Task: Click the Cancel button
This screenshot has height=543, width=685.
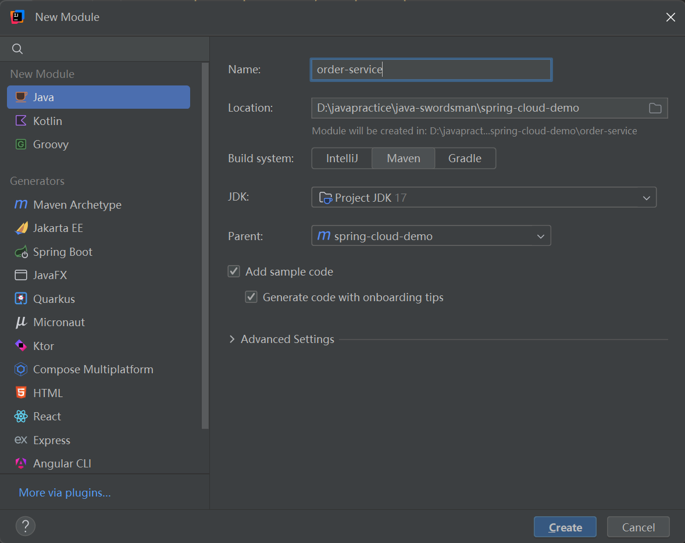Action: pos(638,527)
